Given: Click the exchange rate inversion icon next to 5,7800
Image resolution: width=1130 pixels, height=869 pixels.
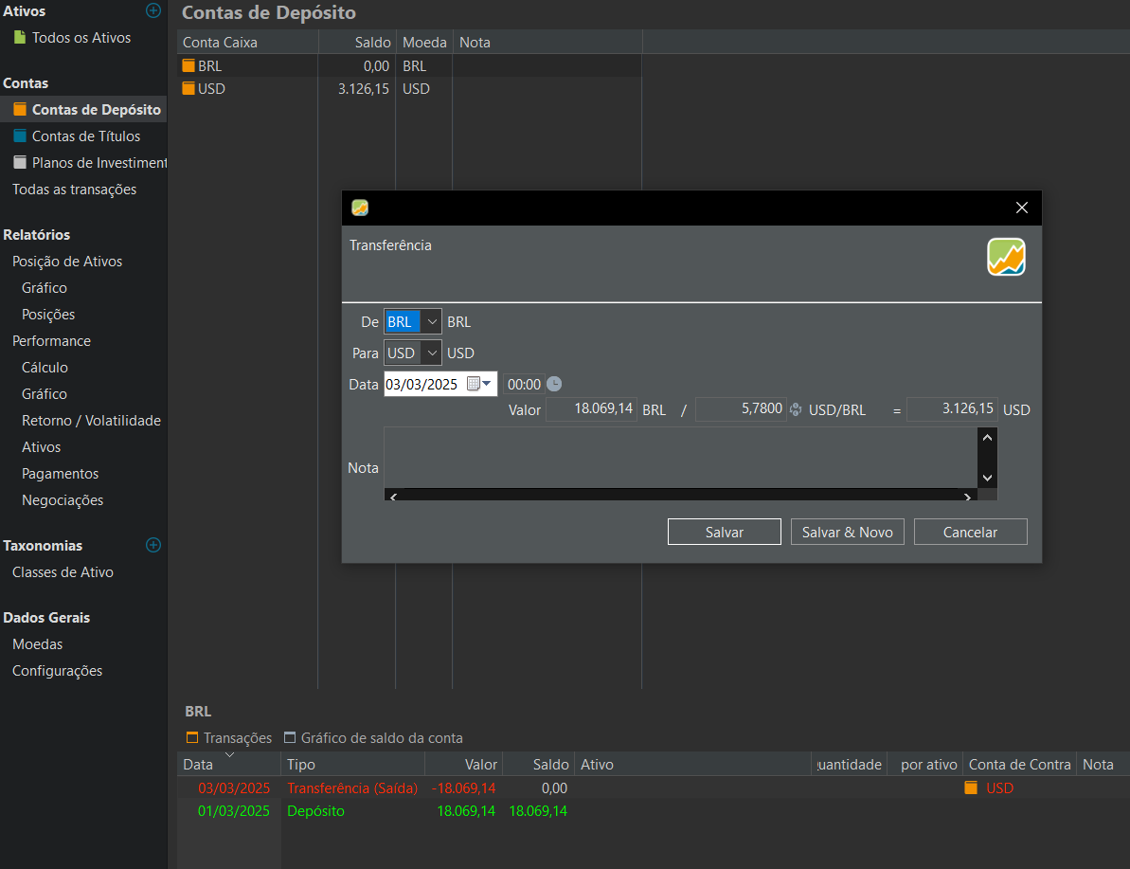Looking at the screenshot, I should pyautogui.click(x=796, y=409).
